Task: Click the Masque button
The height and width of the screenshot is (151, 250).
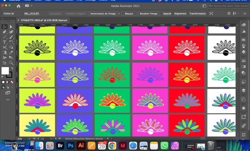Action: coord(129,14)
